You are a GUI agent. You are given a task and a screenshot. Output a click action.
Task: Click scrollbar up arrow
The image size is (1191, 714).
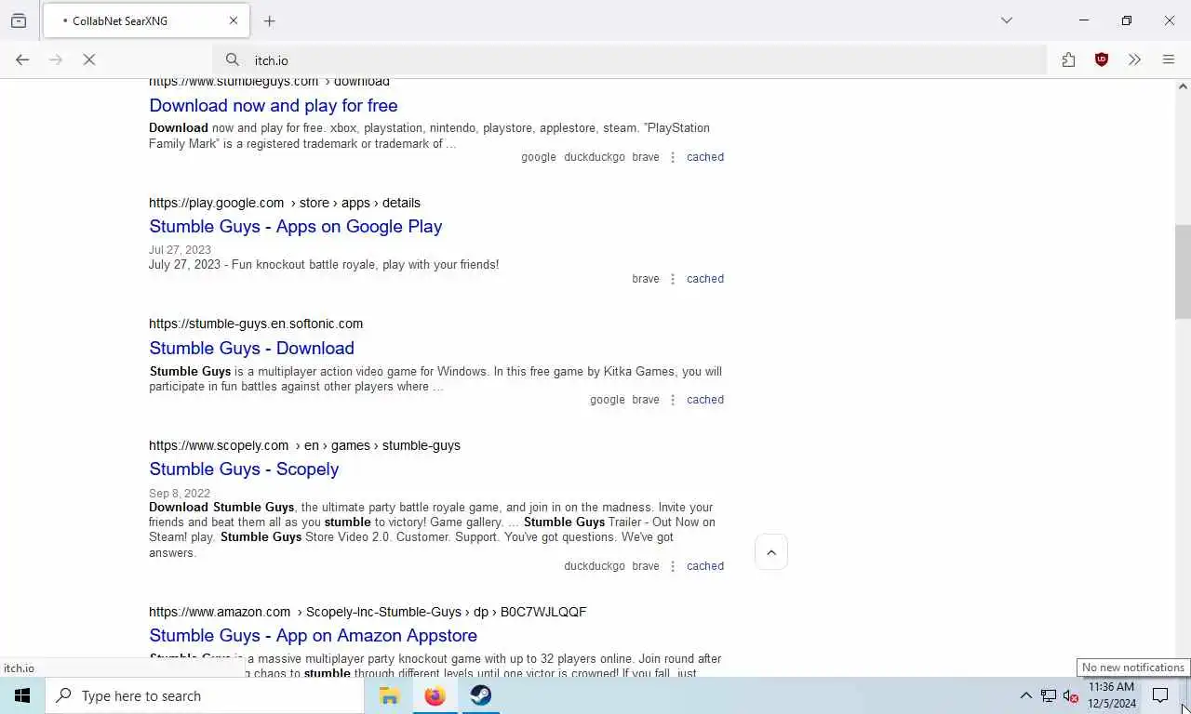tap(1183, 86)
